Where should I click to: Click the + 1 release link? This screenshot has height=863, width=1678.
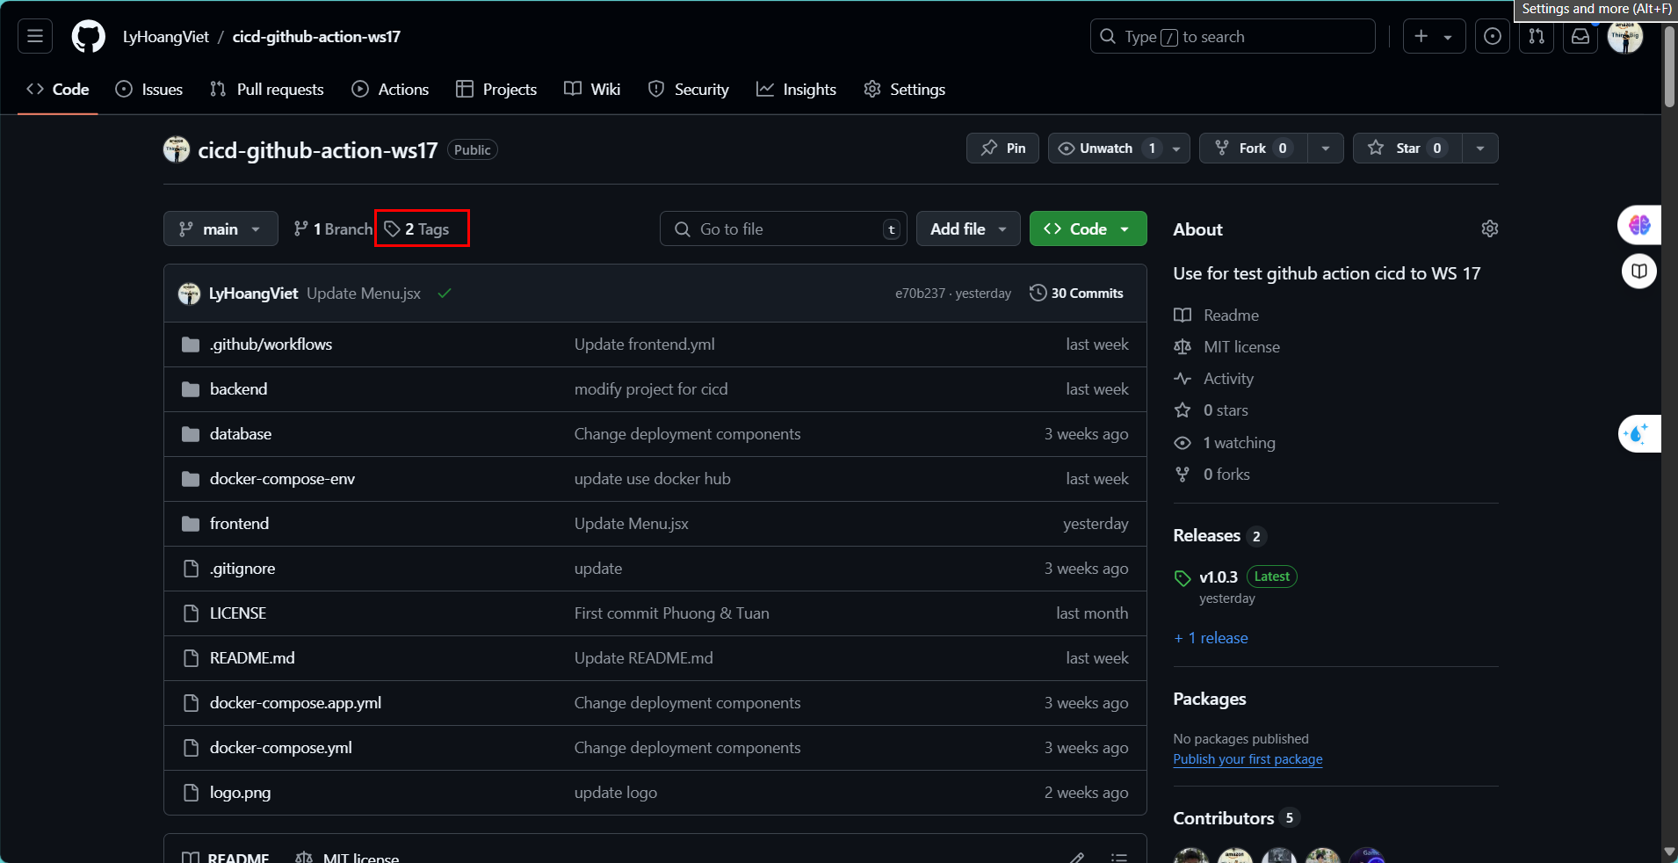tap(1211, 637)
